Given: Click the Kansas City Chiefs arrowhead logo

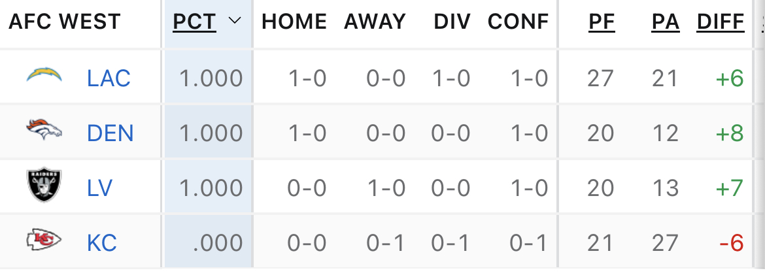Looking at the screenshot, I should pyautogui.click(x=44, y=240).
